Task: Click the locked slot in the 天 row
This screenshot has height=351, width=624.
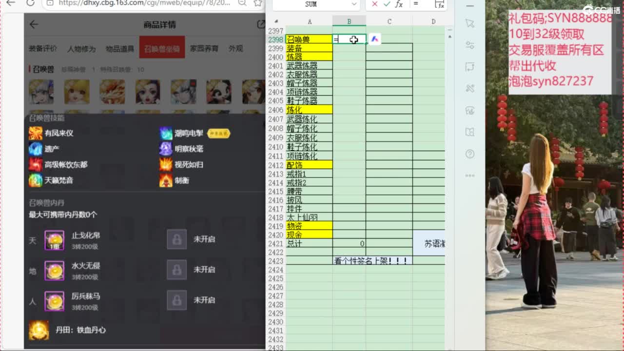Action: tap(176, 239)
